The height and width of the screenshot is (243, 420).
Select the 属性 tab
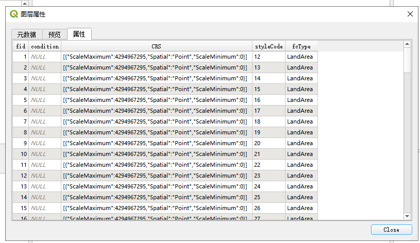point(79,34)
